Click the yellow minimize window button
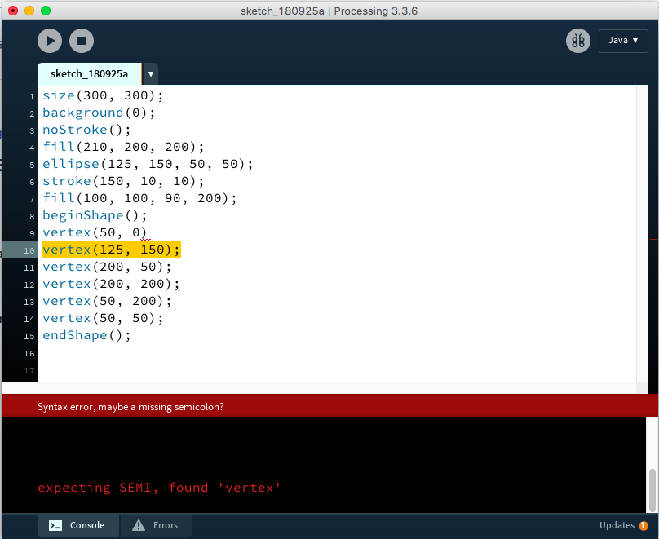This screenshot has width=659, height=539. coord(29,11)
